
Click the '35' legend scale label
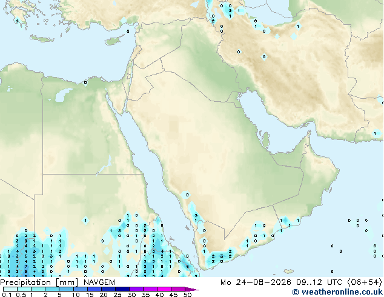(x=145, y=295)
